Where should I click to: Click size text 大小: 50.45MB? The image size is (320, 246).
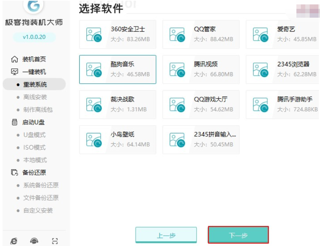[x=213, y=144]
